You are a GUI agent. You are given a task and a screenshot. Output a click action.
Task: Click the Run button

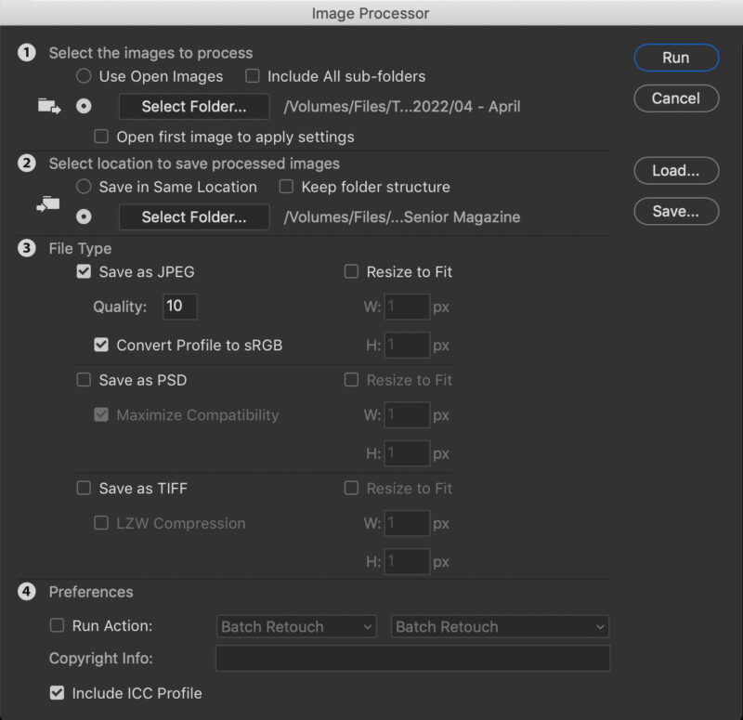(676, 58)
